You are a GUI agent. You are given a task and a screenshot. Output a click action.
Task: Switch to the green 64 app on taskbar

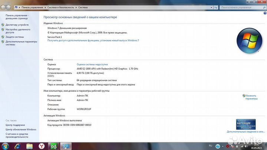click(54, 146)
